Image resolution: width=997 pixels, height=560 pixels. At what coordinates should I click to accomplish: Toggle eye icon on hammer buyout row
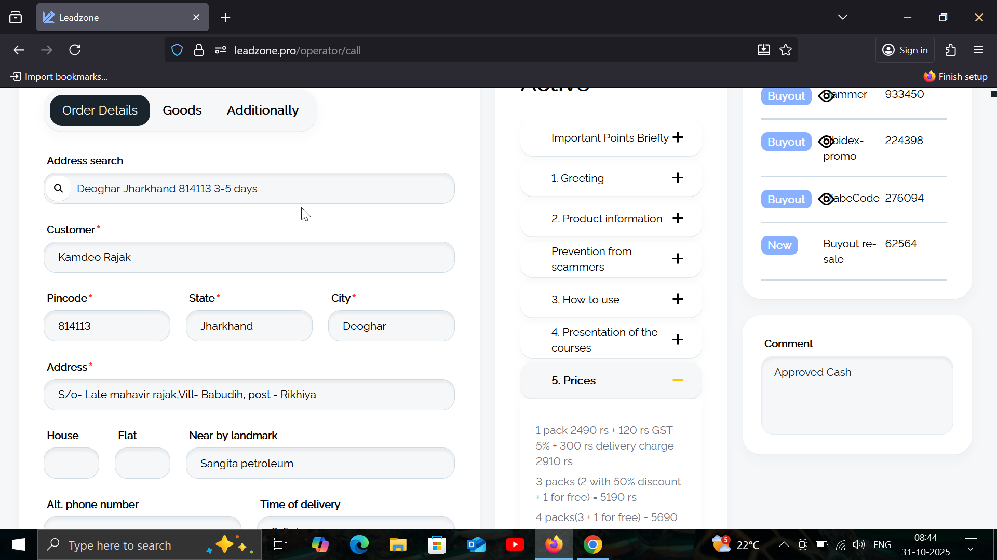tap(826, 96)
